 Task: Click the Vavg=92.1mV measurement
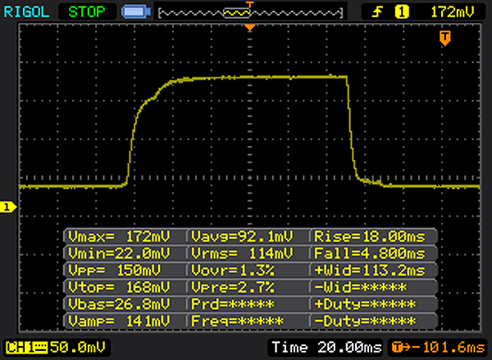(x=242, y=236)
